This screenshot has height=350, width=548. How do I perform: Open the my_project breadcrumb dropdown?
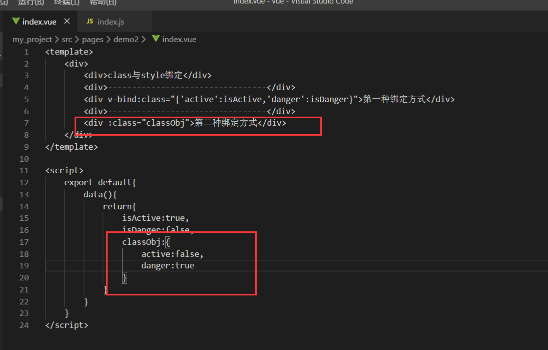(32, 39)
